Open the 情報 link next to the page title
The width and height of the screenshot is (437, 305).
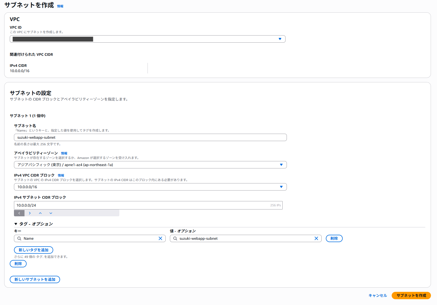[60, 6]
